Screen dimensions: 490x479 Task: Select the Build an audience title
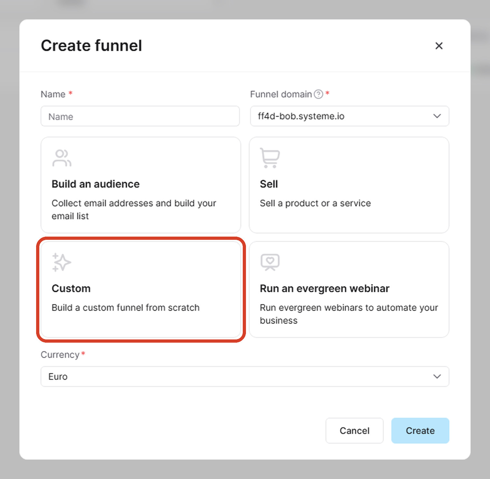click(96, 184)
